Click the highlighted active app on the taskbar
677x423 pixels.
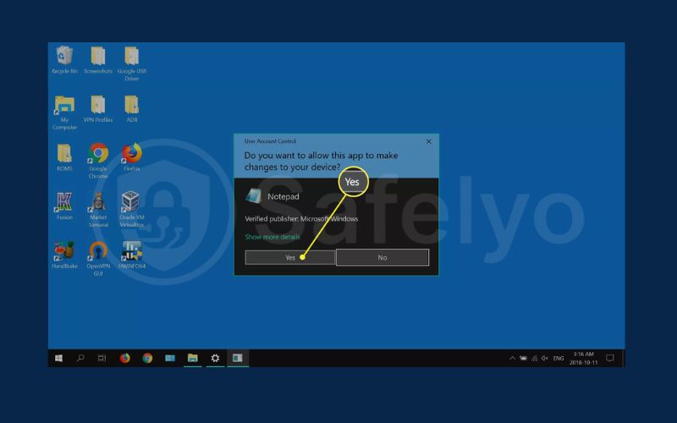pyautogui.click(x=238, y=358)
